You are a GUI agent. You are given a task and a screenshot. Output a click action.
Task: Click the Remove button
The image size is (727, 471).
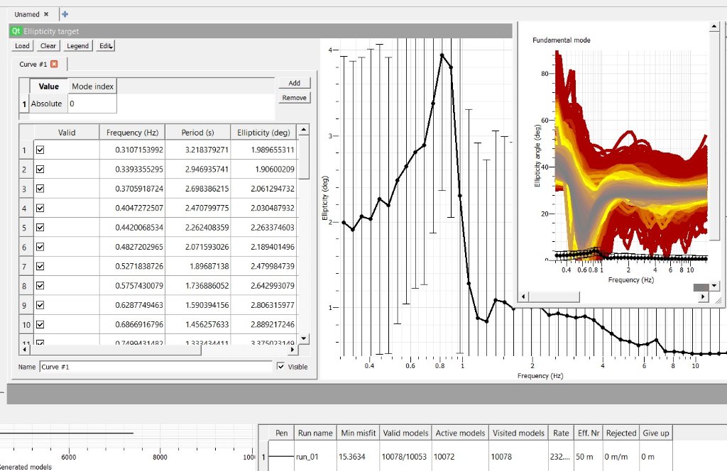coord(294,98)
